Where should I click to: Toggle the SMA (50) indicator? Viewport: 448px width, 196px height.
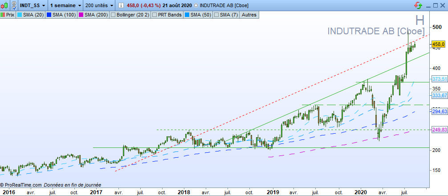coord(198,15)
